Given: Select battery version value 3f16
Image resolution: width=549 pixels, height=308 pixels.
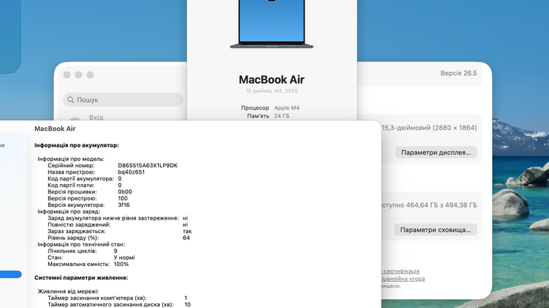Looking at the screenshot, I should point(124,205).
